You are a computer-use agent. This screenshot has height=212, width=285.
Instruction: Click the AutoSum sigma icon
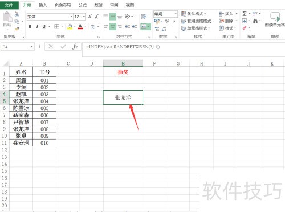(x=245, y=14)
